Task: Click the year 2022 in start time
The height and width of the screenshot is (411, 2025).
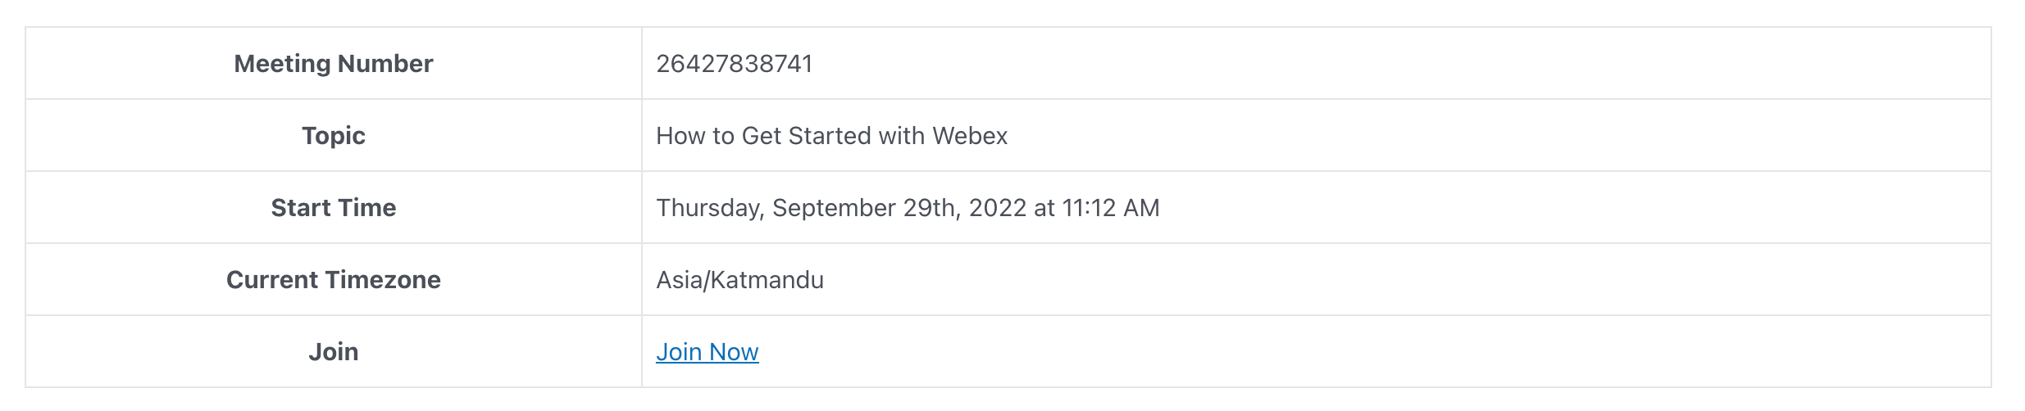Action: (997, 208)
